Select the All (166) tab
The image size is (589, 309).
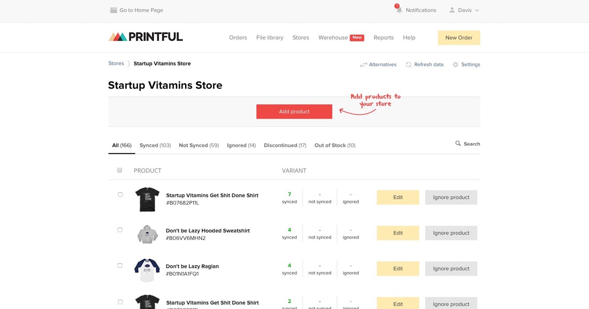122,145
